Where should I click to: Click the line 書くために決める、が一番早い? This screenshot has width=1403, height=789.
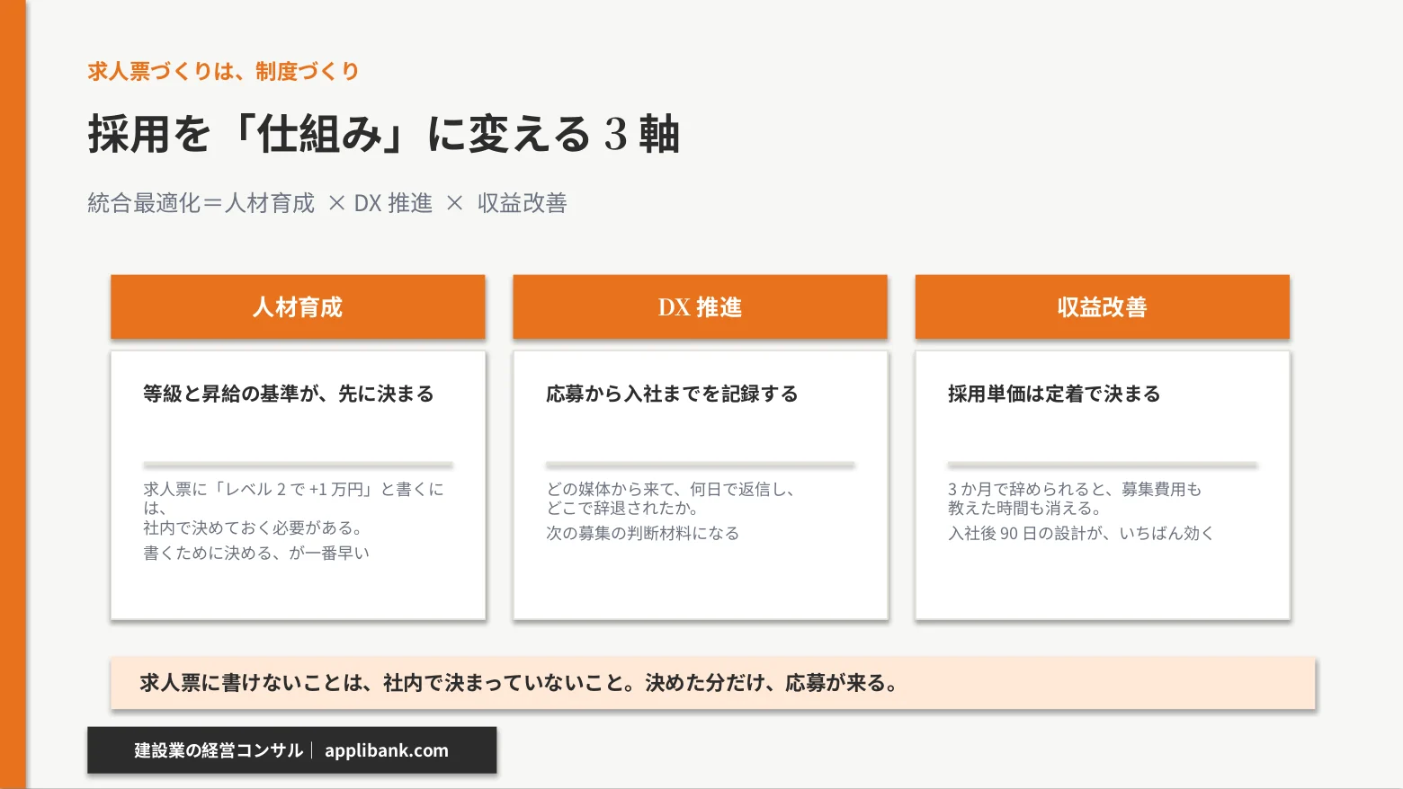tap(256, 553)
